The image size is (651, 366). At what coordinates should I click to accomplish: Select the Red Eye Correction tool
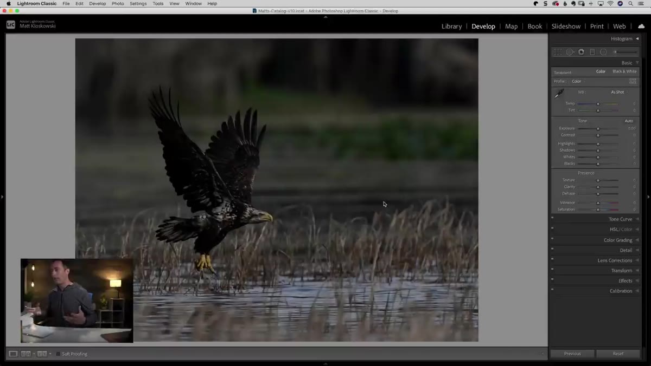click(x=581, y=52)
